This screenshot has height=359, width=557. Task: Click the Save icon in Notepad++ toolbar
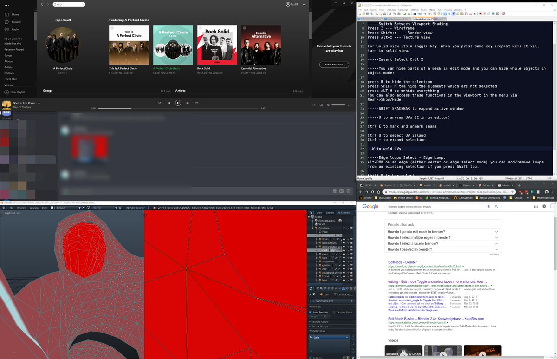click(368, 13)
